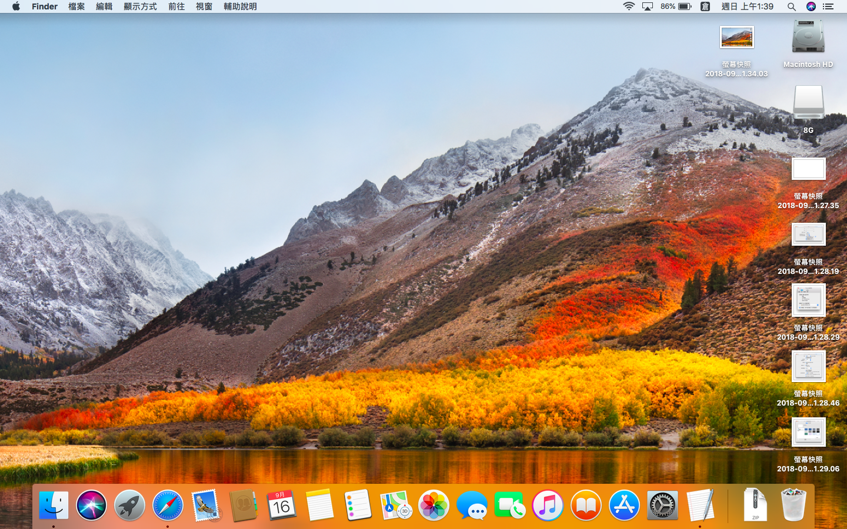Select screenshot file 2018-09...1.27.35

tap(808, 169)
